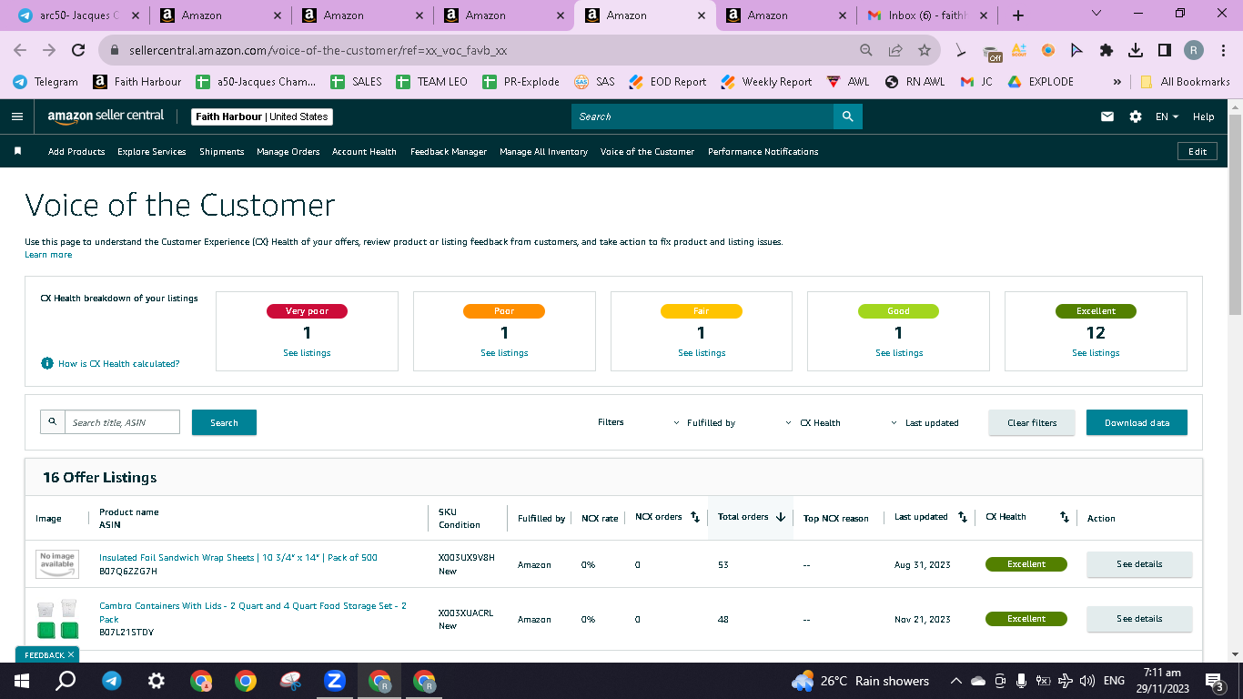Open the Seller Central hamburger menu
Screen dimensions: 1243x699
[x=16, y=116]
